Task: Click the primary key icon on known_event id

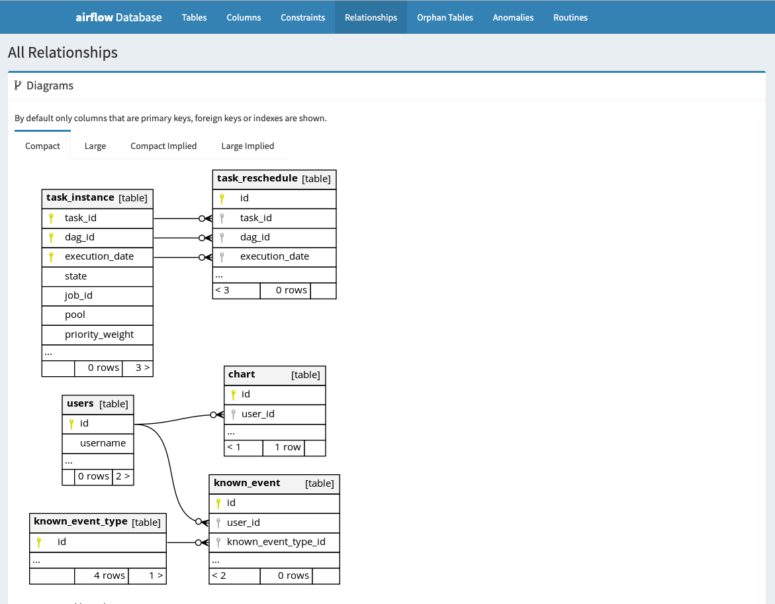Action: (x=218, y=503)
